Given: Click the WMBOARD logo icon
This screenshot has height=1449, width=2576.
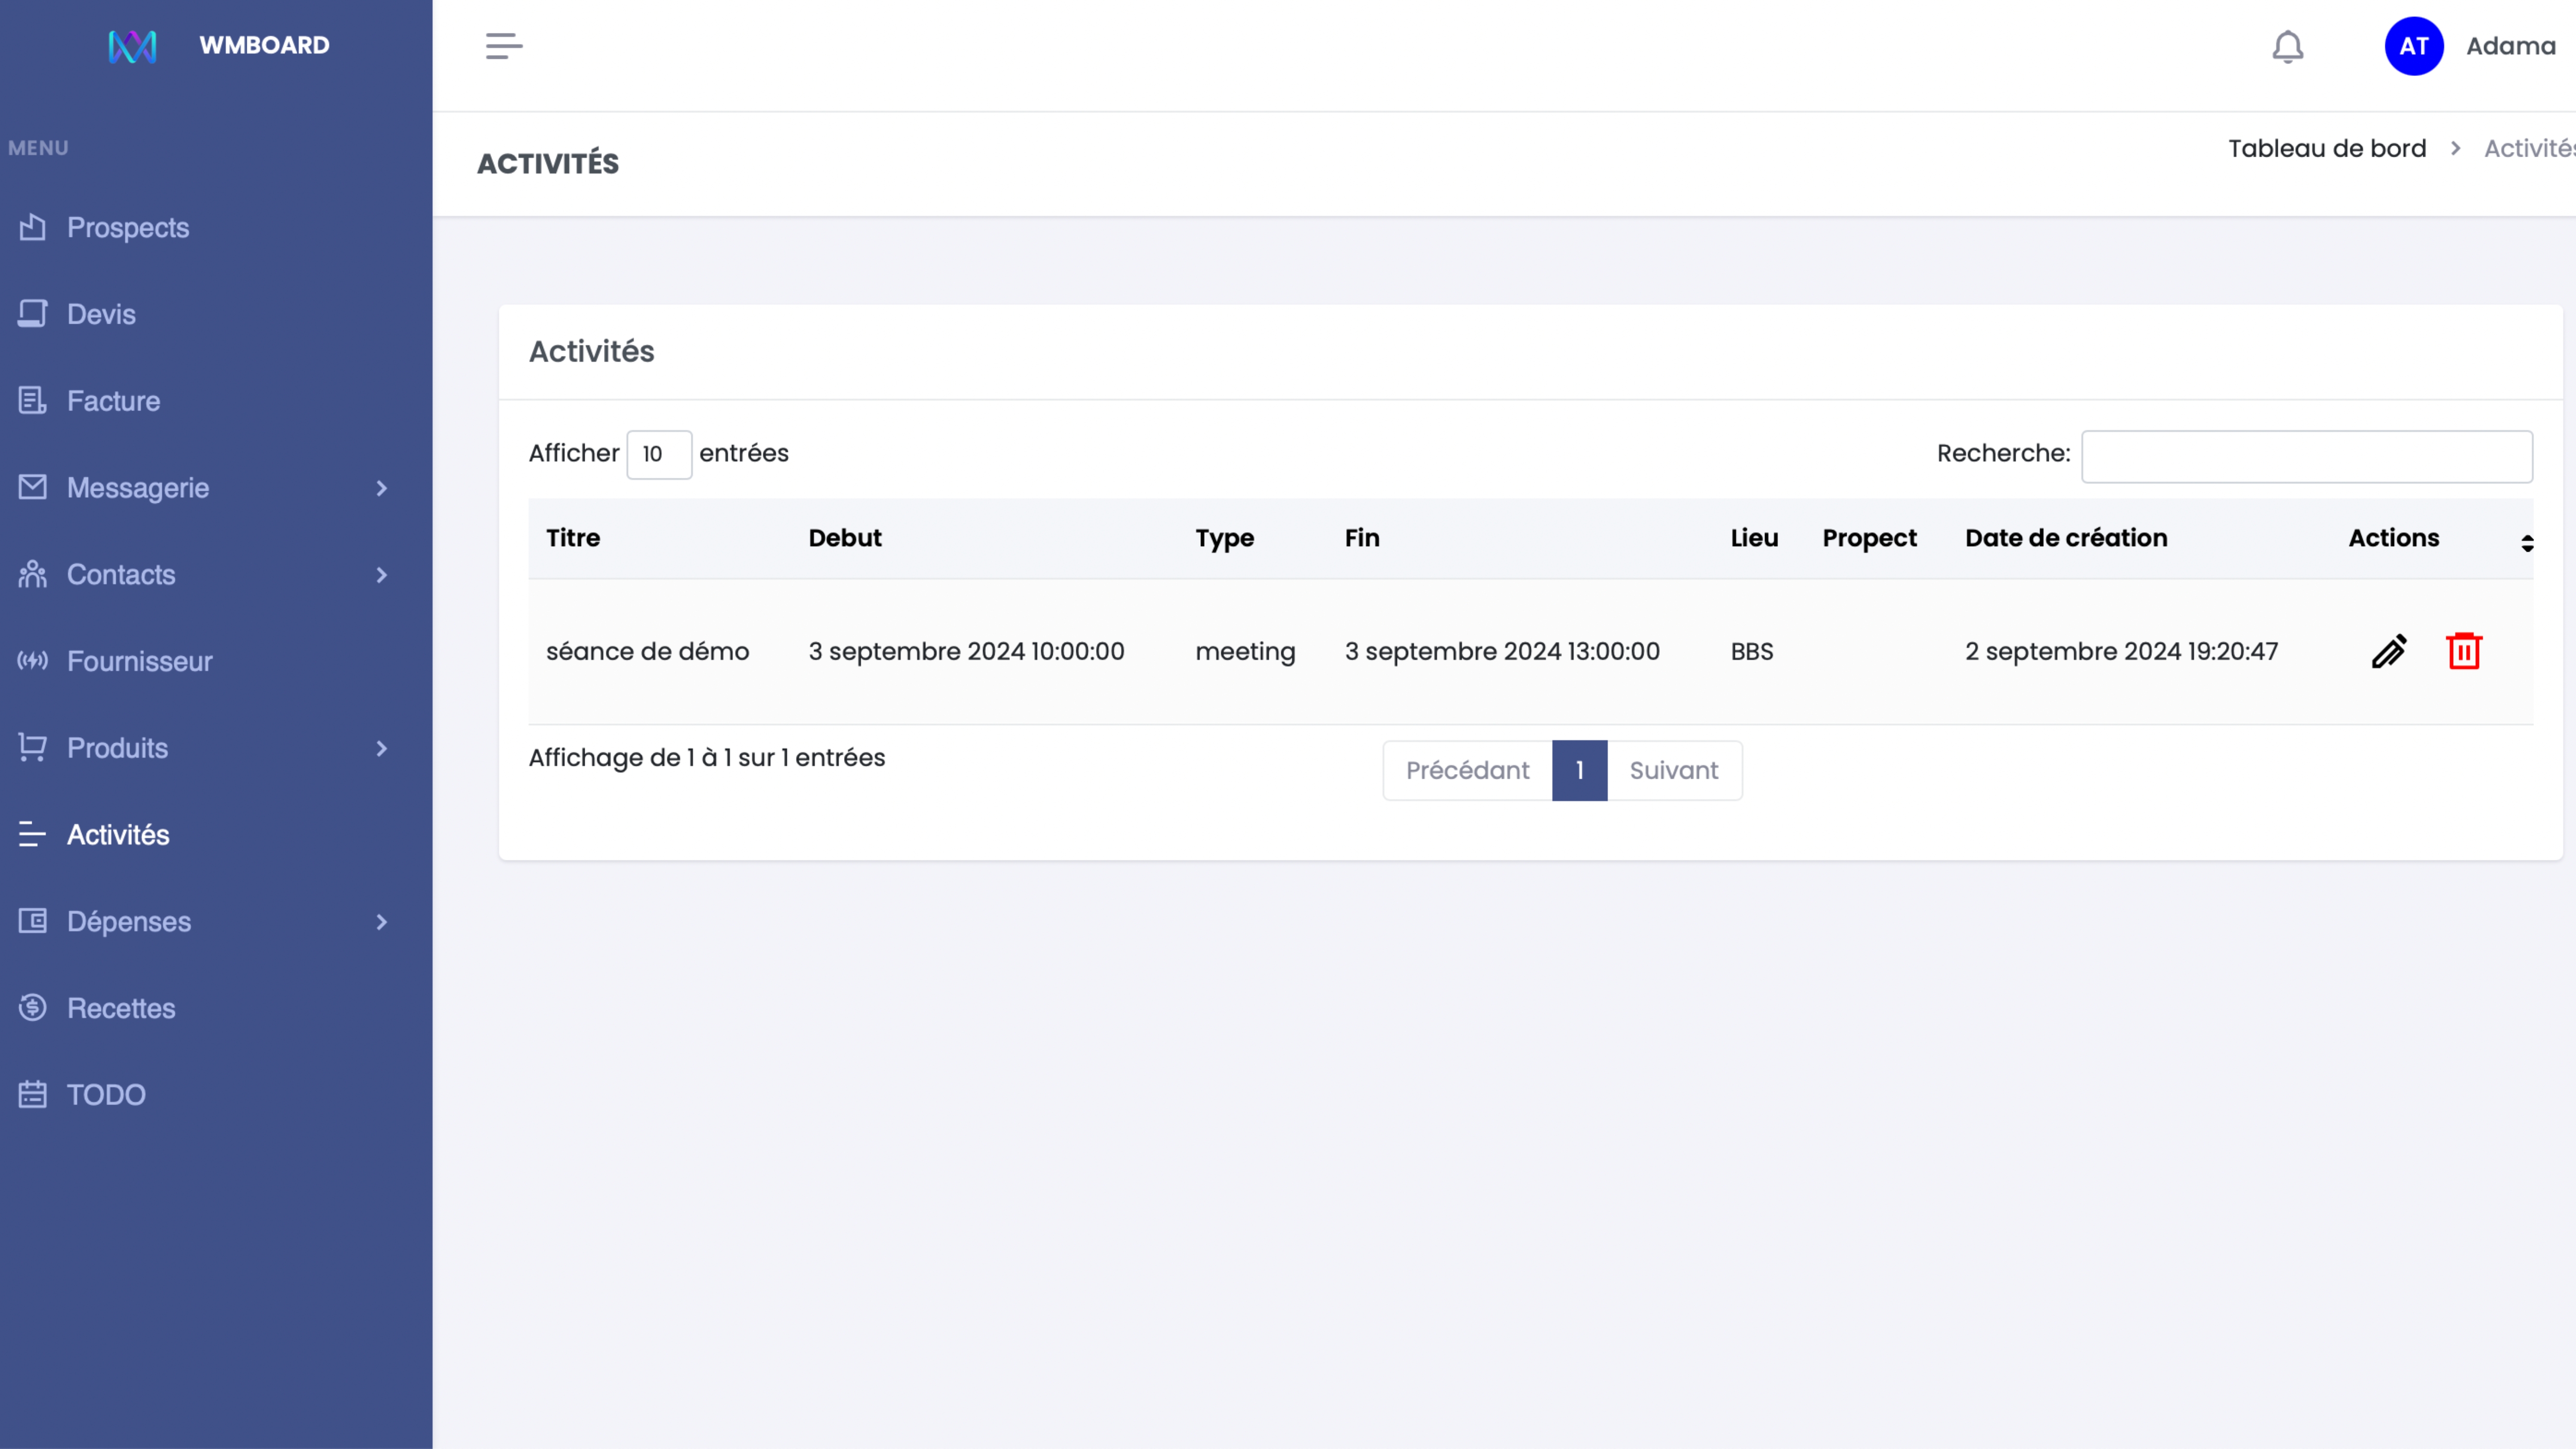Looking at the screenshot, I should point(132,46).
